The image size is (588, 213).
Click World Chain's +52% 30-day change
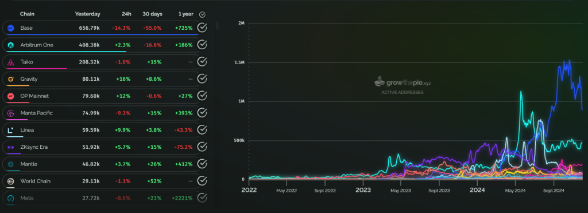pos(154,181)
